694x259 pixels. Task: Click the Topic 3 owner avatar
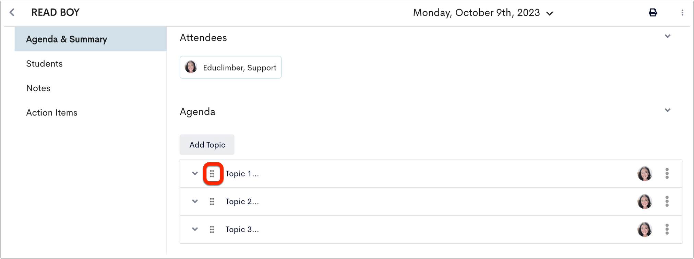click(645, 230)
